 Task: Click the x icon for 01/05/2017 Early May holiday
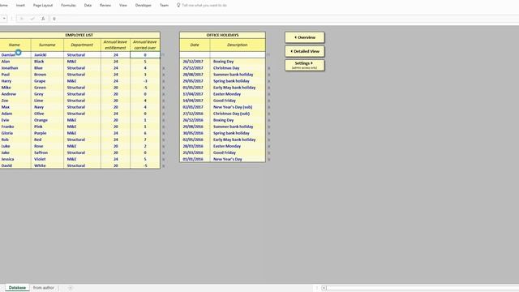pyautogui.click(x=268, y=88)
